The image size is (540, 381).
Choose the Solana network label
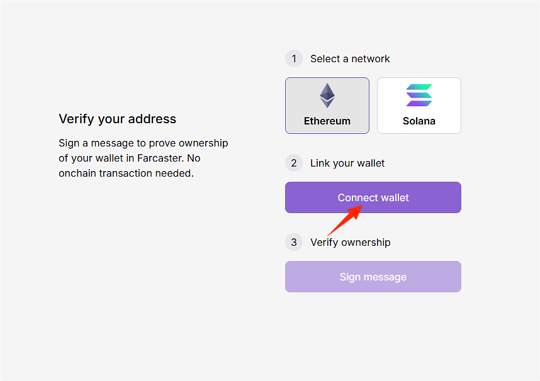pyautogui.click(x=419, y=121)
